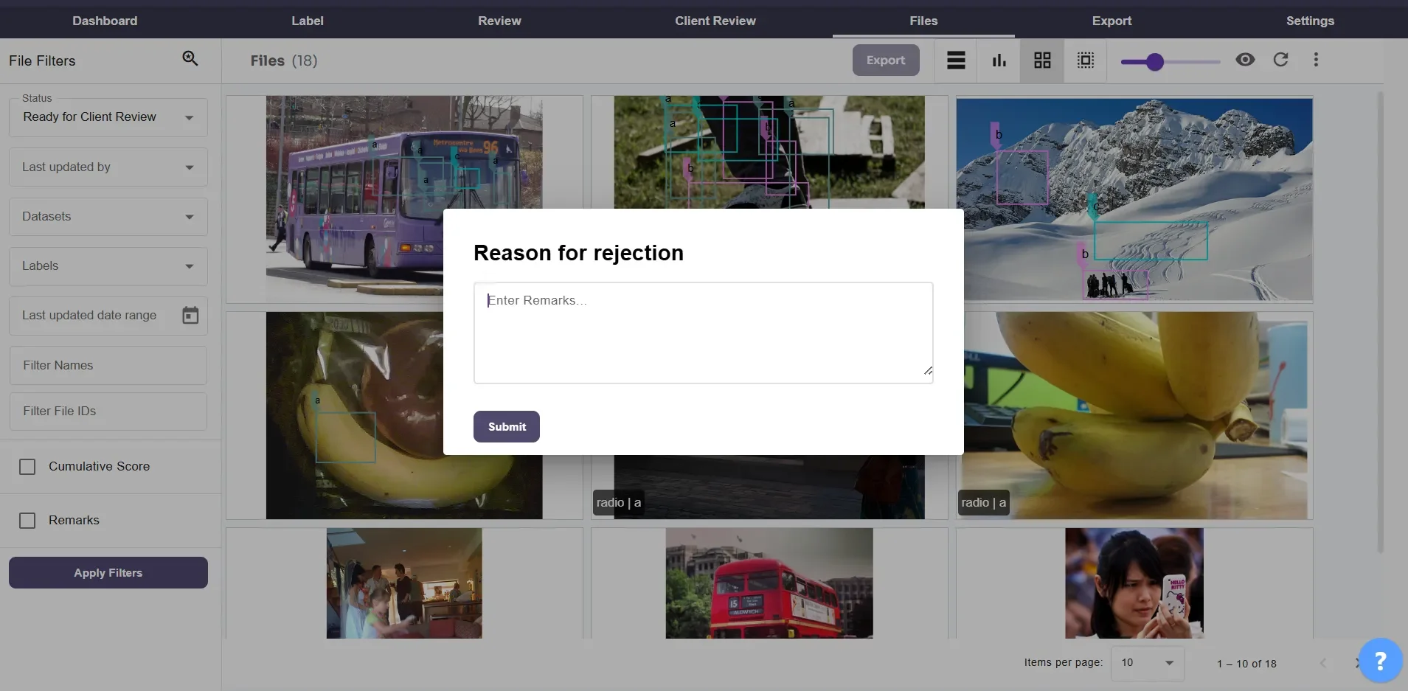1408x691 pixels.
Task: Select the snowy mountain thumbnail
Action: [x=1134, y=199]
